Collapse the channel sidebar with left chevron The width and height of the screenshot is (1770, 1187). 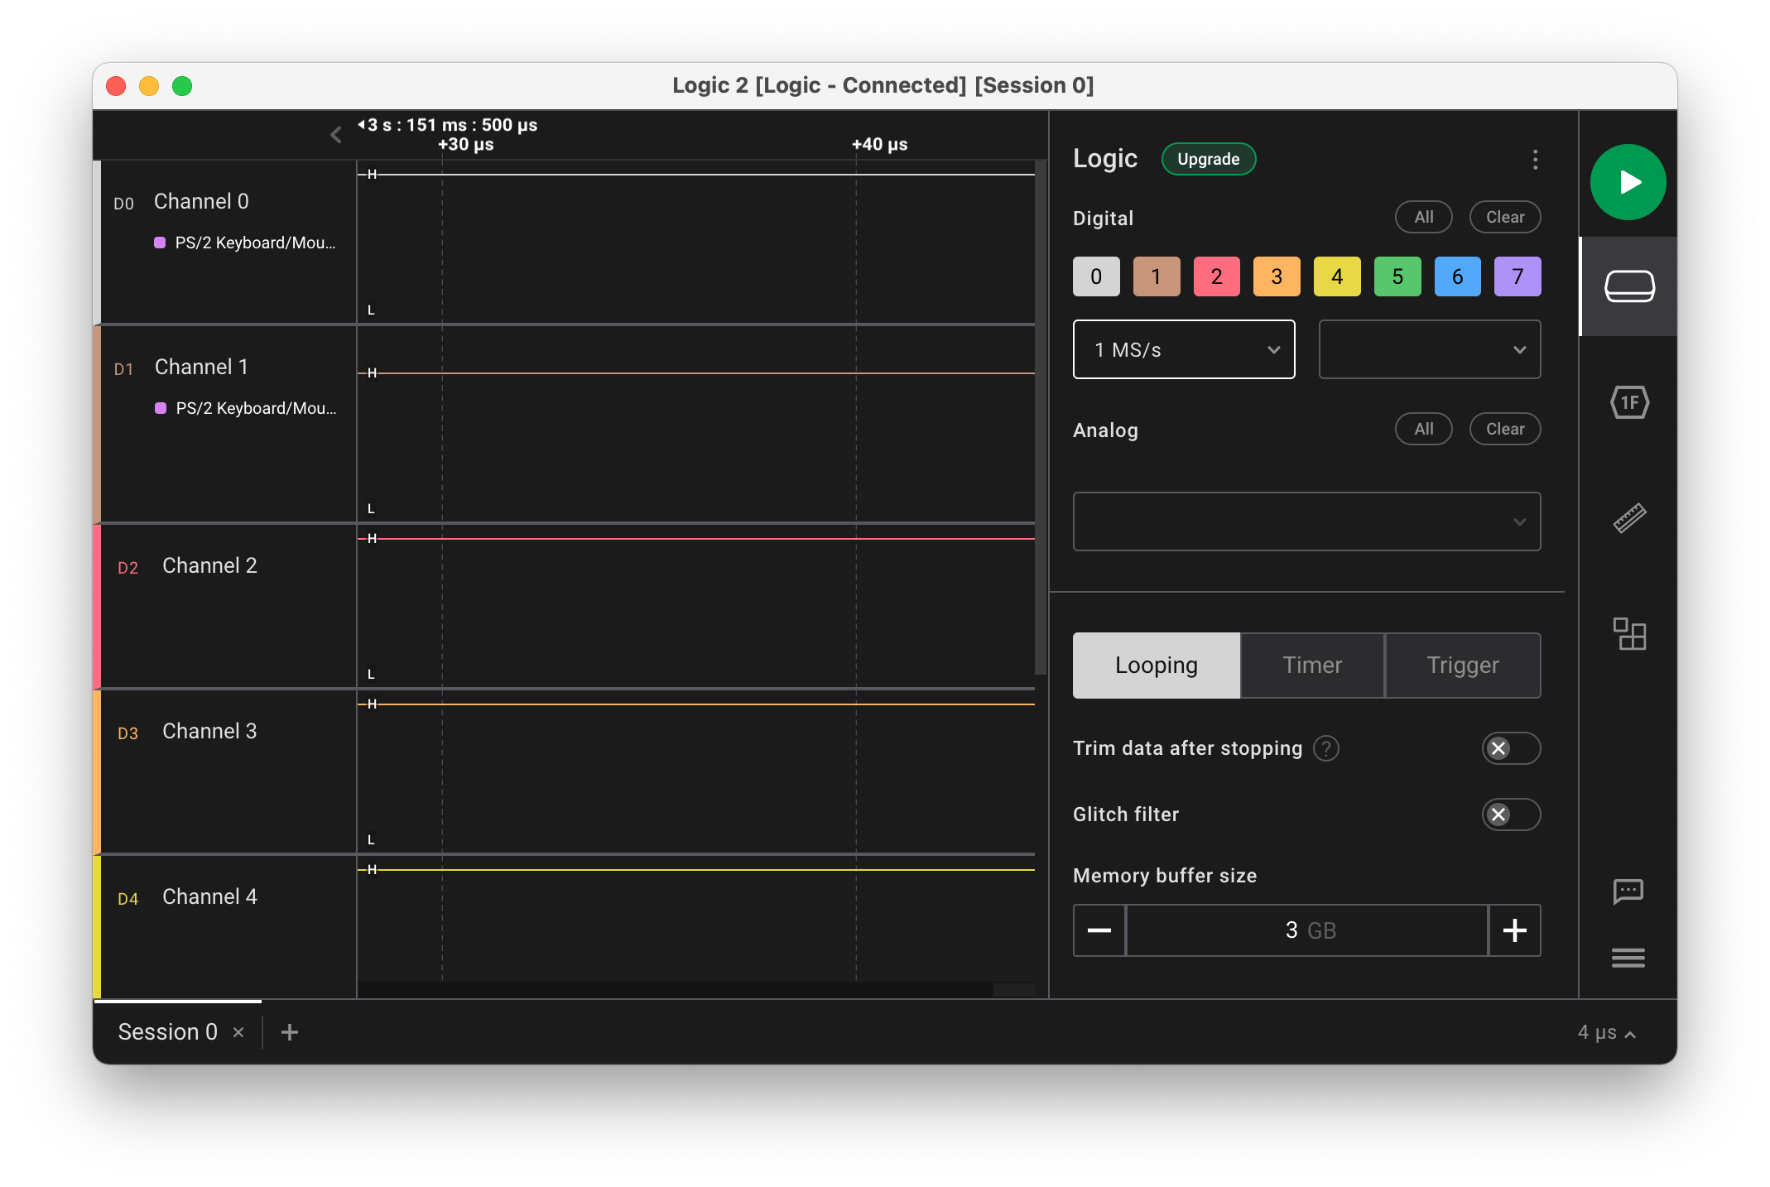pos(335,135)
